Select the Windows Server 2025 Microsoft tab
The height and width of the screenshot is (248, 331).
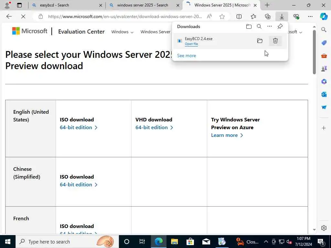coord(221,5)
